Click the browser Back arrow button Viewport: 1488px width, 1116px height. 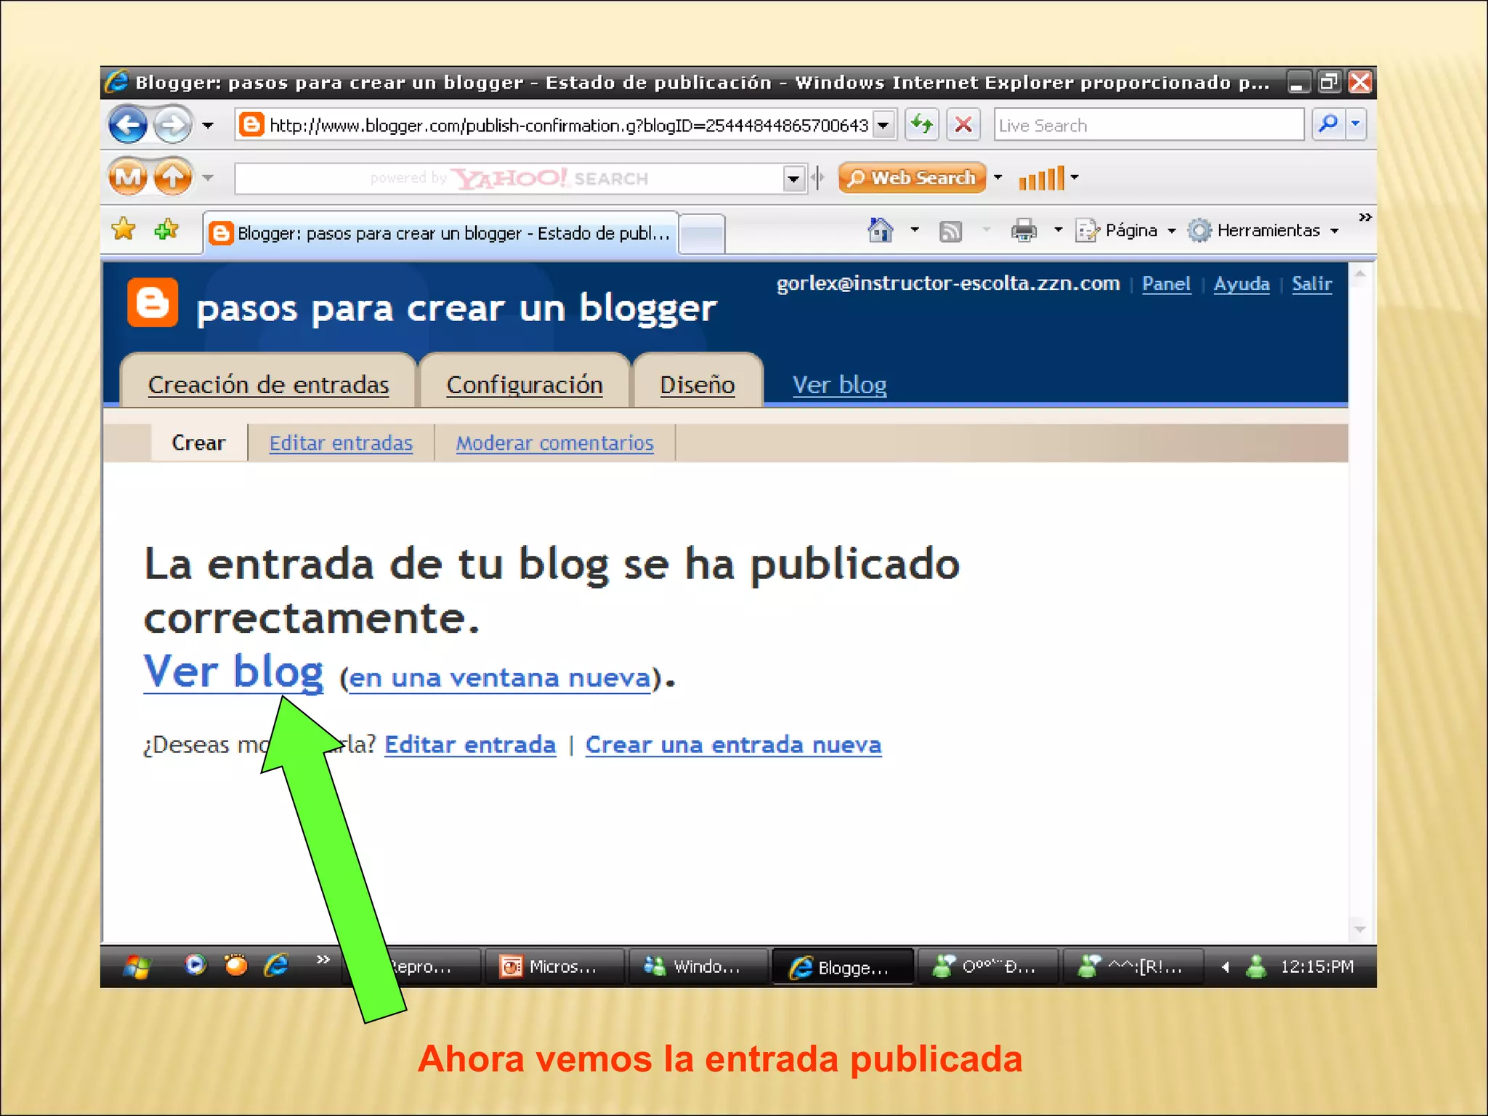(x=128, y=125)
